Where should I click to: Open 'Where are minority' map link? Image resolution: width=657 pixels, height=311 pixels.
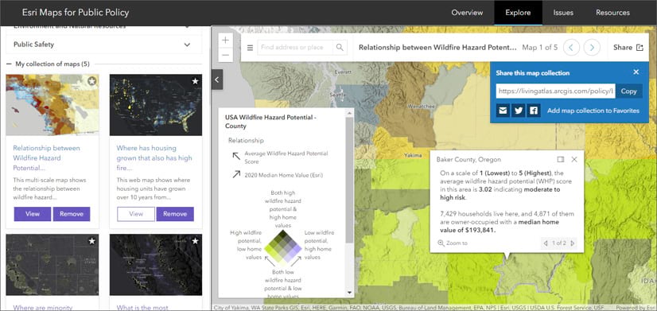pos(43,308)
